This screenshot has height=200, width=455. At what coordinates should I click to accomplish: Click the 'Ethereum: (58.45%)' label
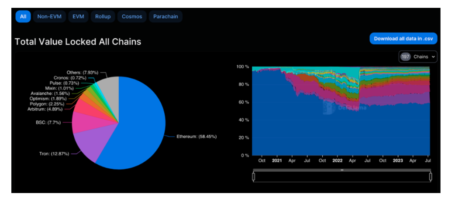tap(197, 137)
